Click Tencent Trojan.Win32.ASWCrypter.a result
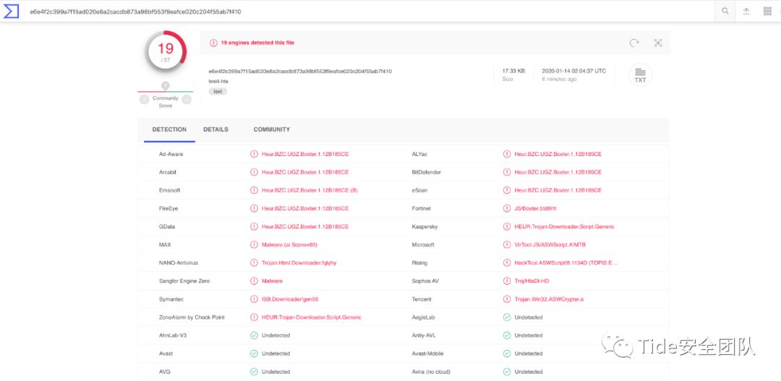Image resolution: width=781 pixels, height=381 pixels. click(549, 299)
